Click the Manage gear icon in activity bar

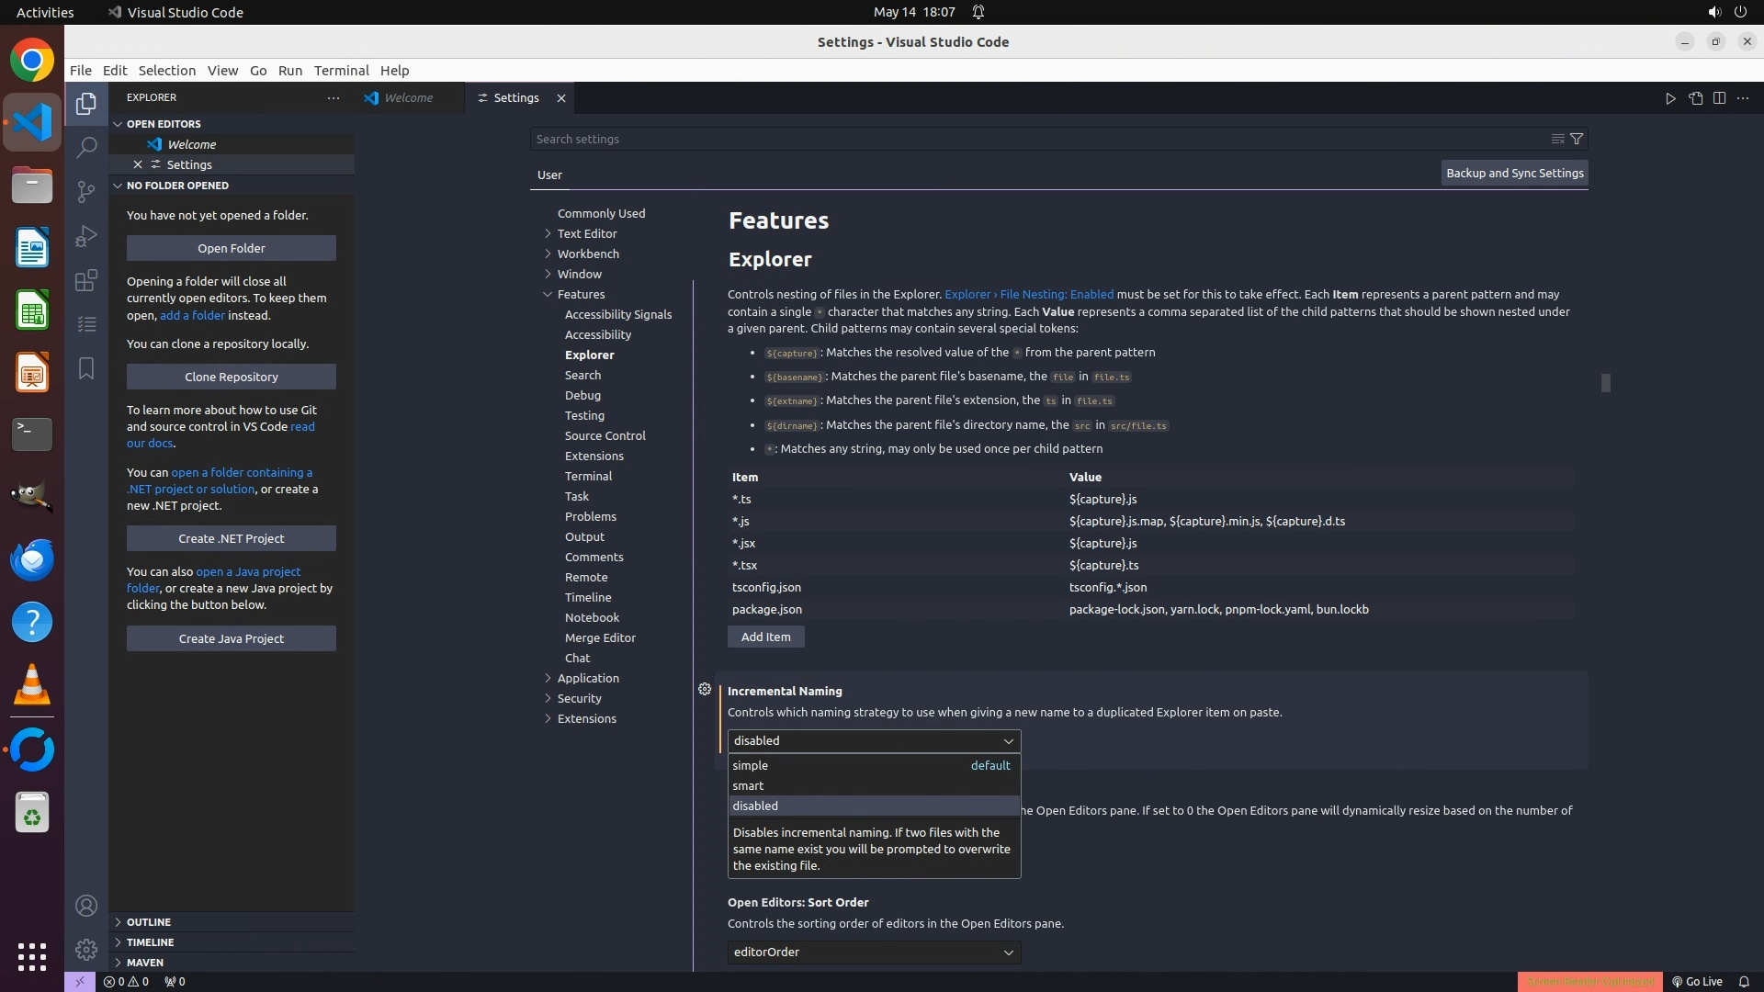(86, 949)
